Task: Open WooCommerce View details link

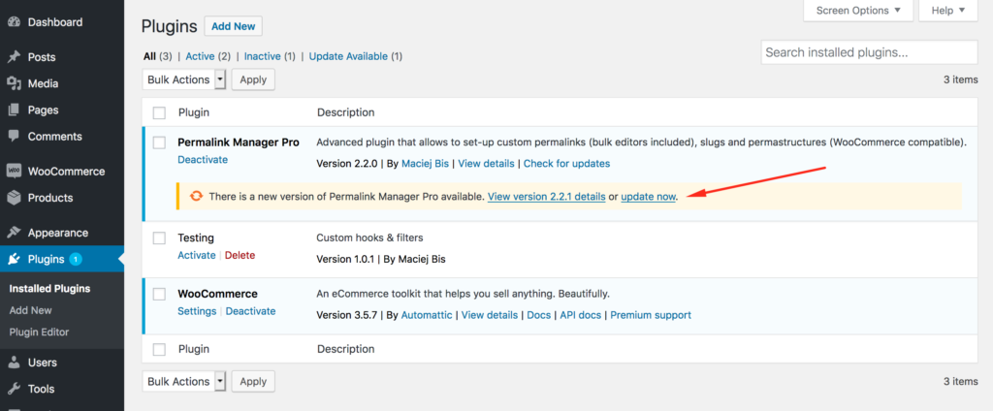Action: 490,315
